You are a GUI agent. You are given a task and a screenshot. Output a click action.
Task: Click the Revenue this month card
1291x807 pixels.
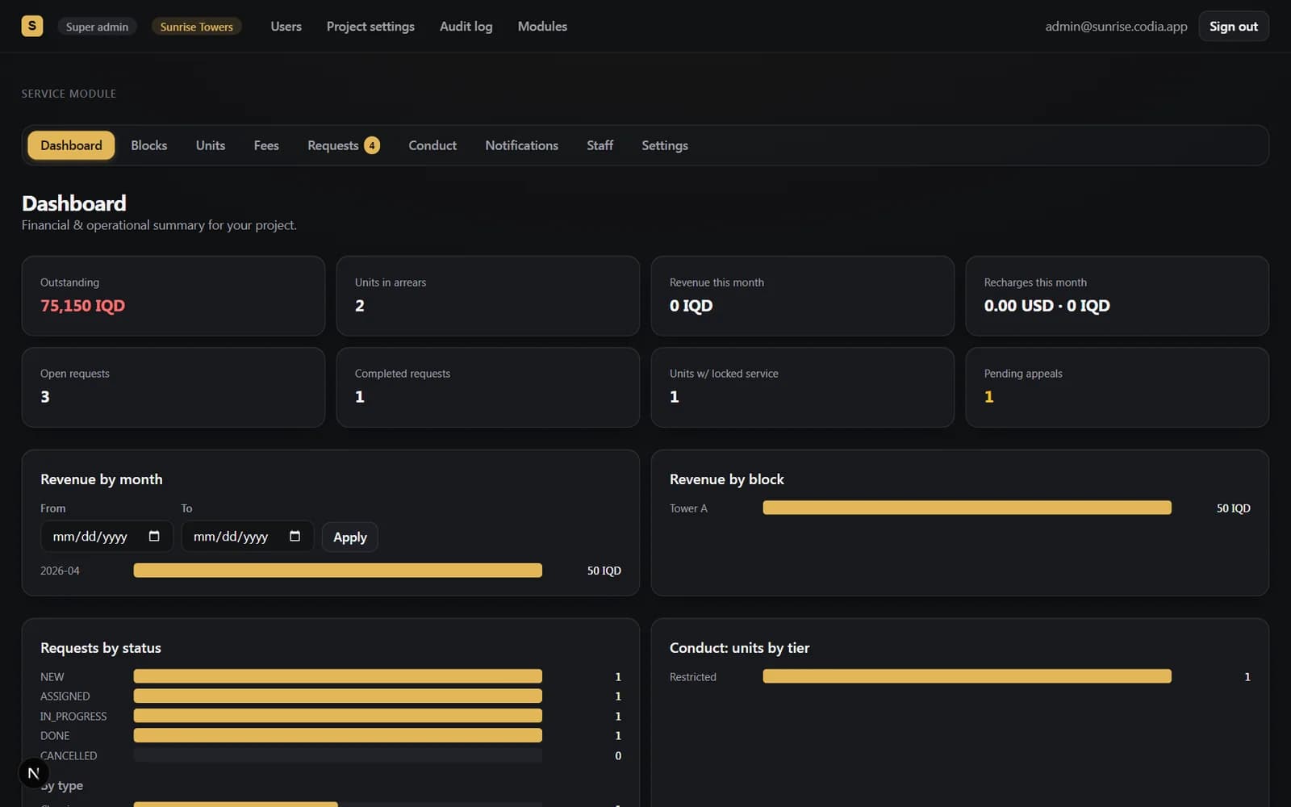click(x=803, y=296)
